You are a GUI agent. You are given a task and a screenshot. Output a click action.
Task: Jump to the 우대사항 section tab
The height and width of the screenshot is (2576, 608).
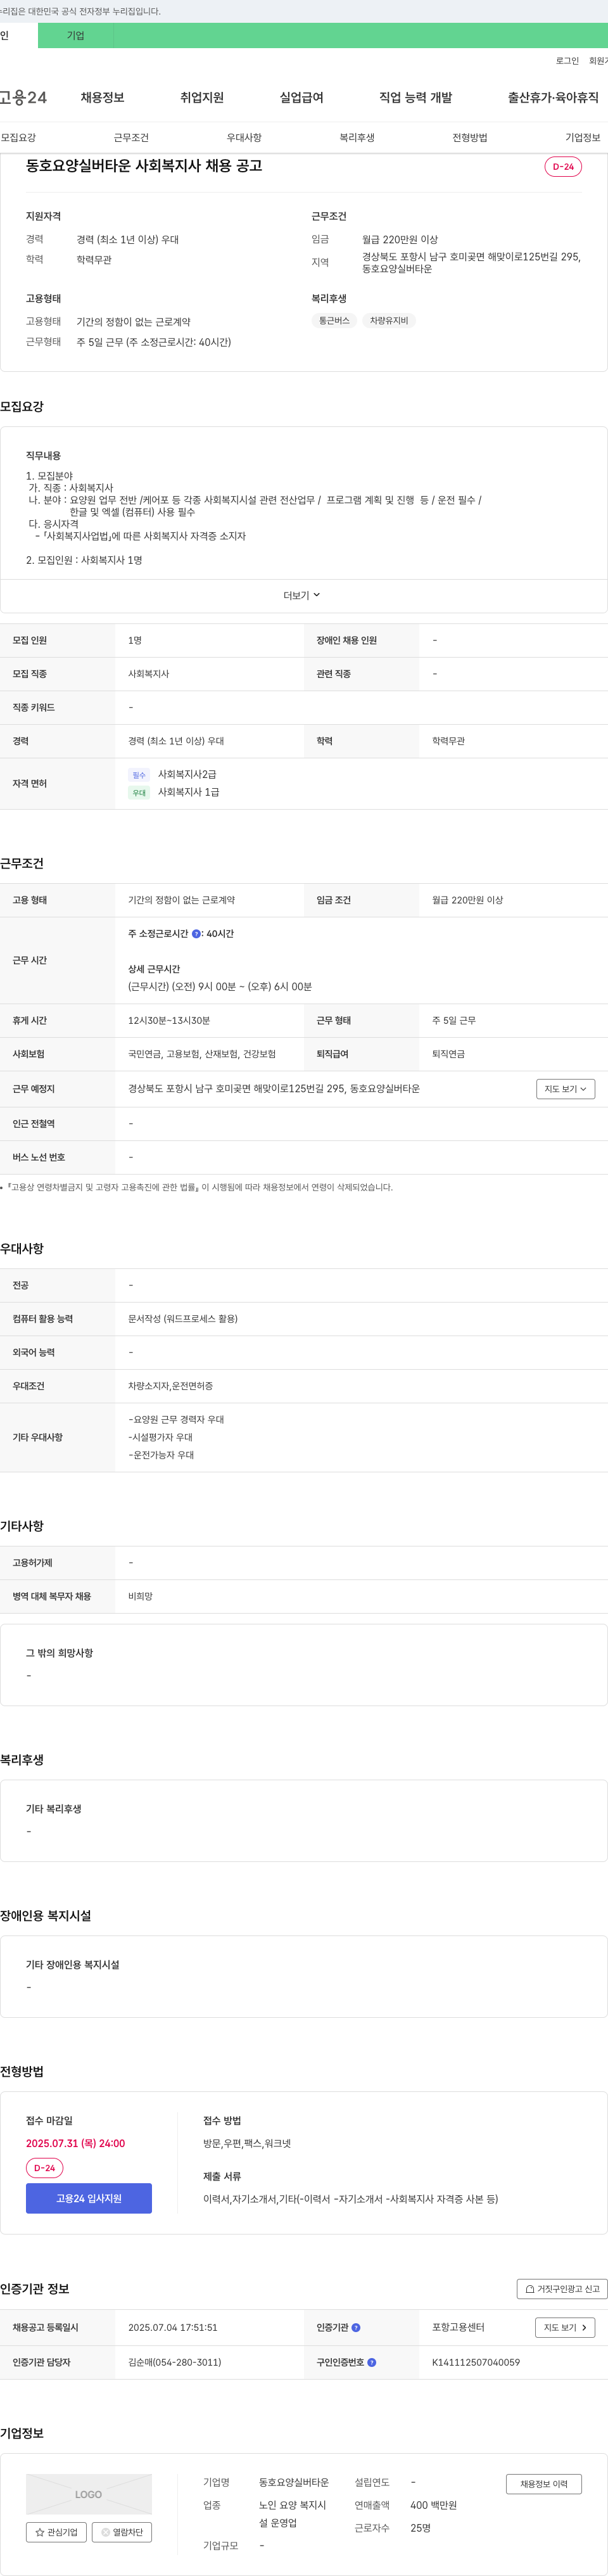(244, 137)
